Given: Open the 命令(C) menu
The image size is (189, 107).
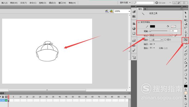Looking at the screenshot, I should point(33,3).
